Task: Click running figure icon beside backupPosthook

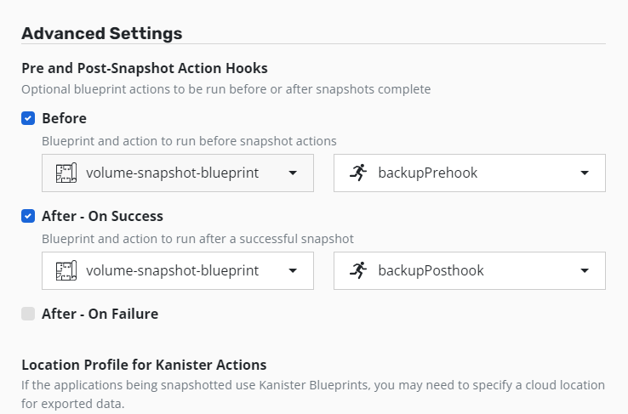Action: (x=358, y=270)
